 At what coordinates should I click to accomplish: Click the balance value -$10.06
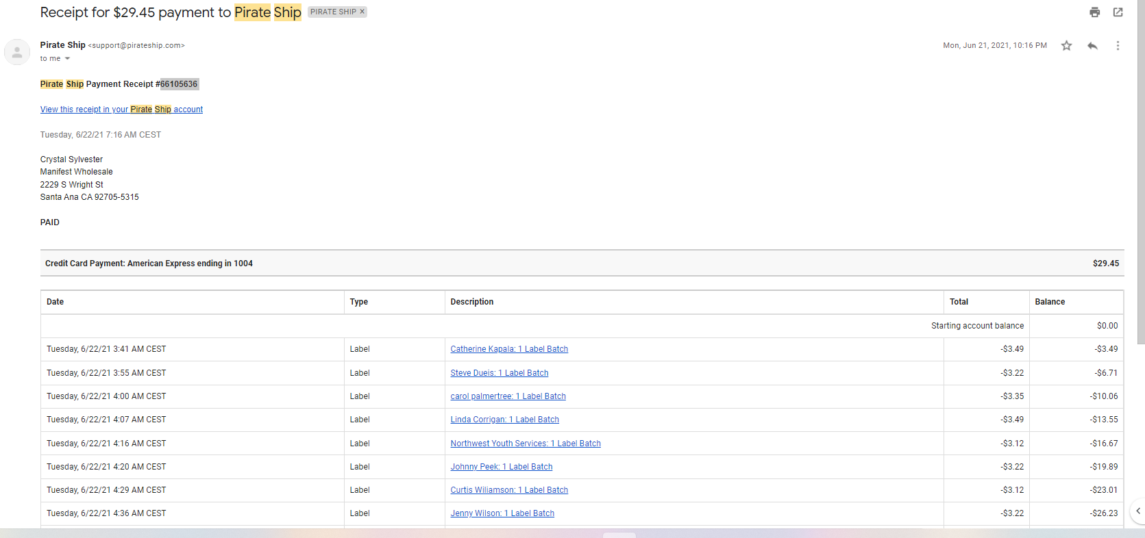[1104, 396]
